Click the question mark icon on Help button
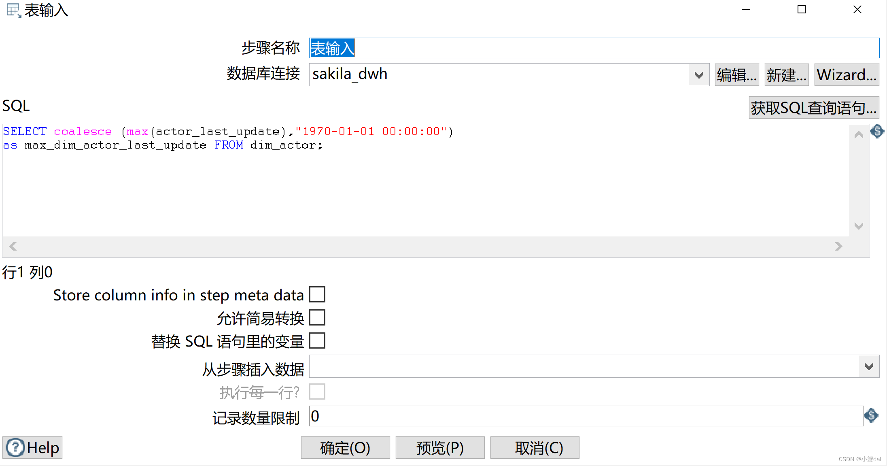The height and width of the screenshot is (466, 887). coord(15,447)
